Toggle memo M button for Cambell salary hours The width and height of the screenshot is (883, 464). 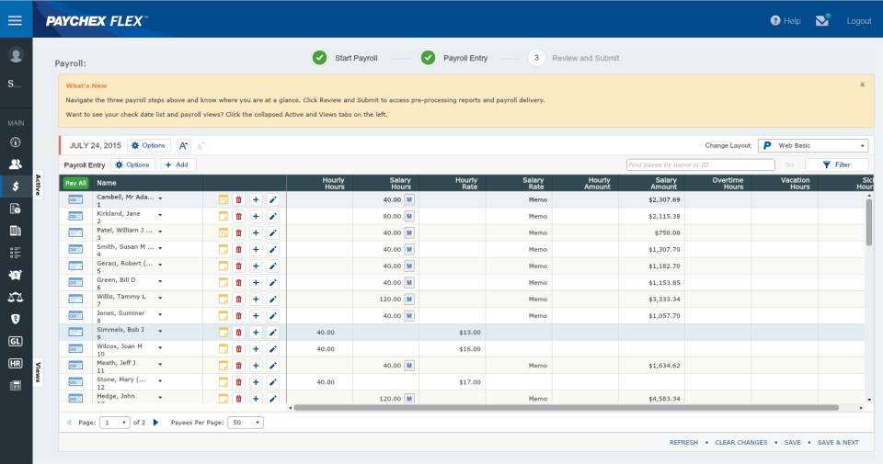tap(409, 199)
